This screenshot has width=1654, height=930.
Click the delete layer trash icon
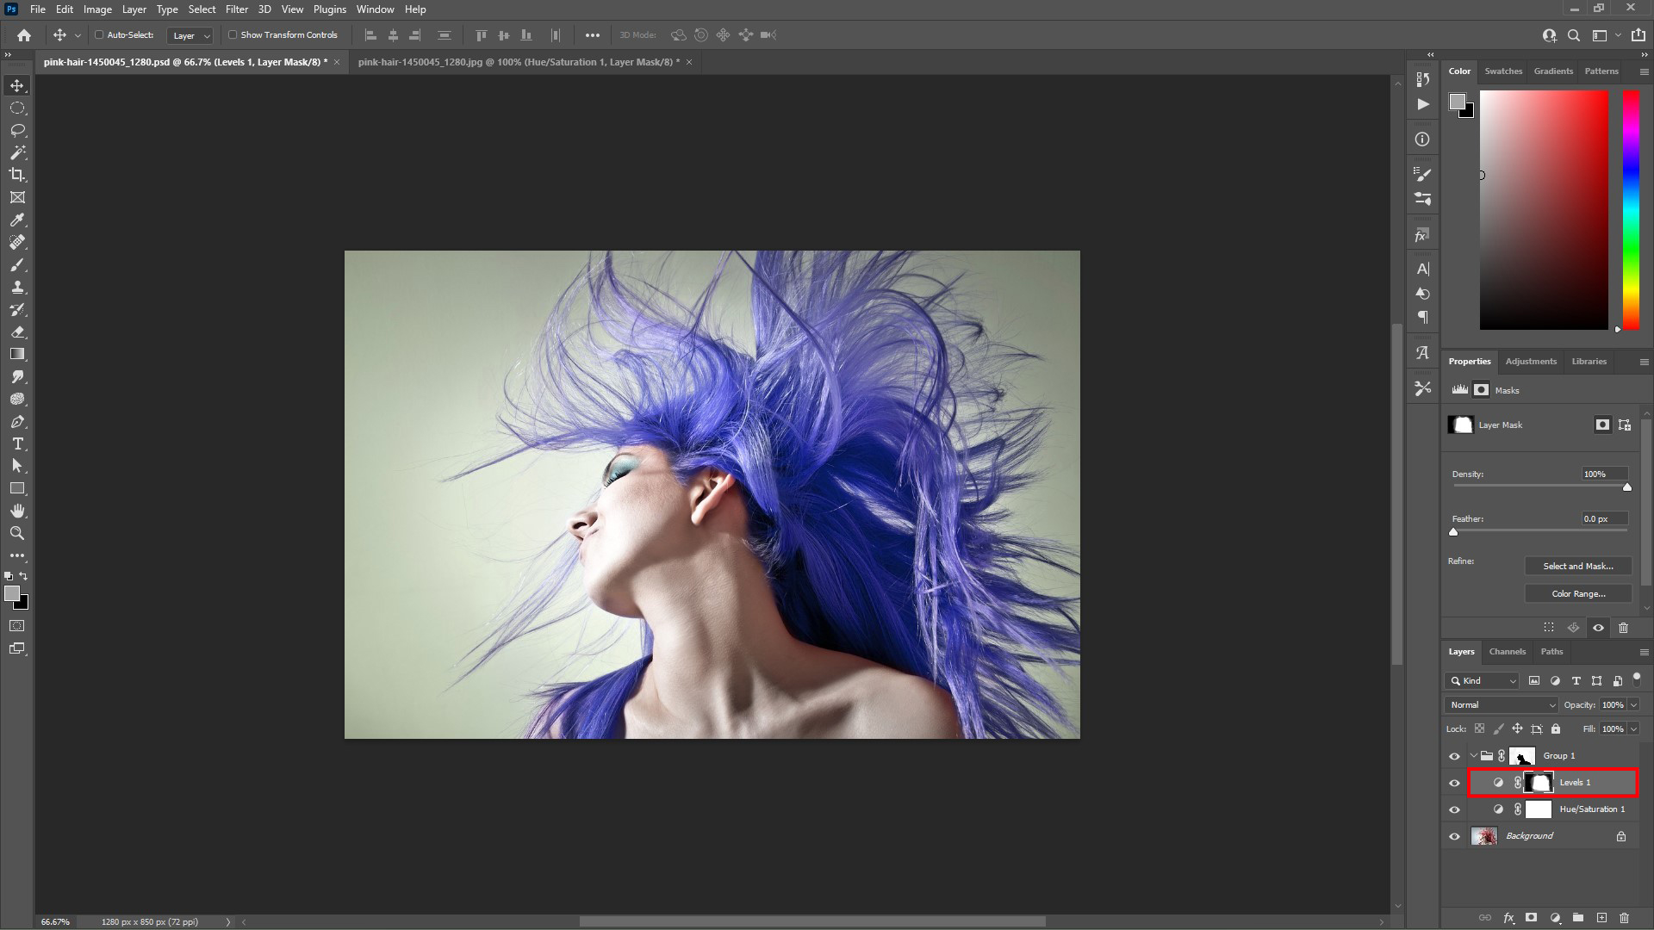[x=1624, y=918]
